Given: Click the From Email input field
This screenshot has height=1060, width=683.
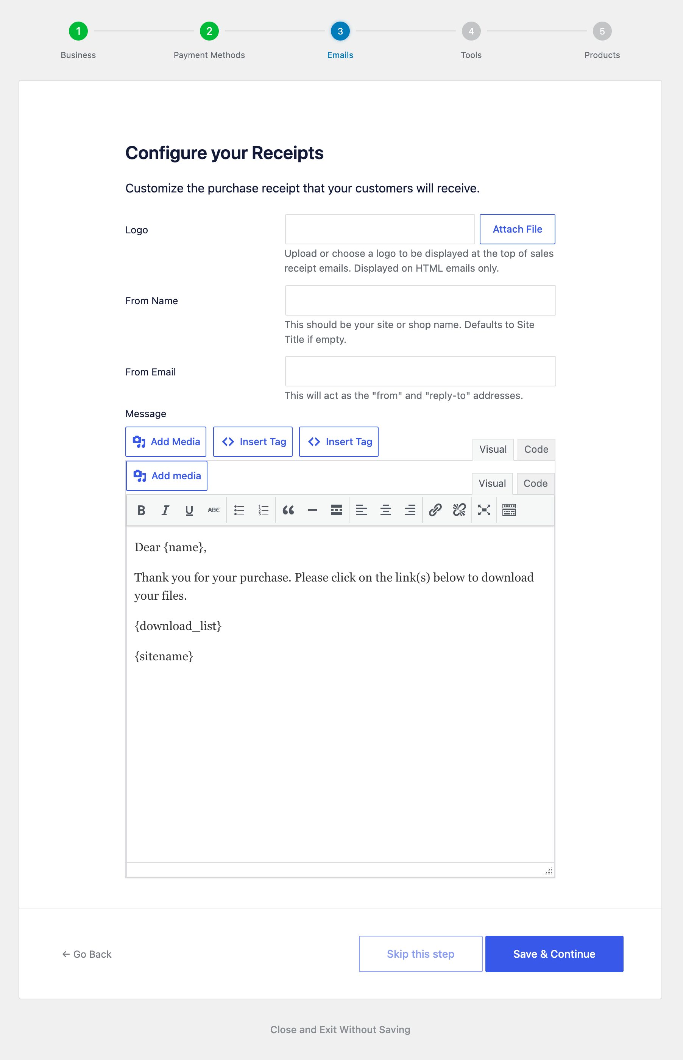Looking at the screenshot, I should pyautogui.click(x=421, y=371).
